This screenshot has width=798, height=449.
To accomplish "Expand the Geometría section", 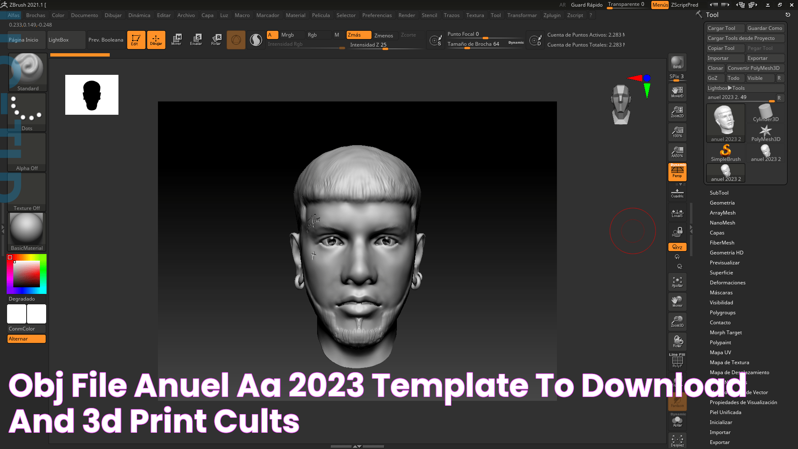I will point(722,203).
